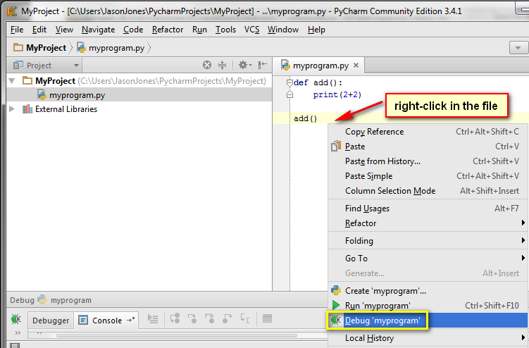Click the Debug console horizontal scrollbar
The height and width of the screenshot is (348, 529).
click(176, 335)
